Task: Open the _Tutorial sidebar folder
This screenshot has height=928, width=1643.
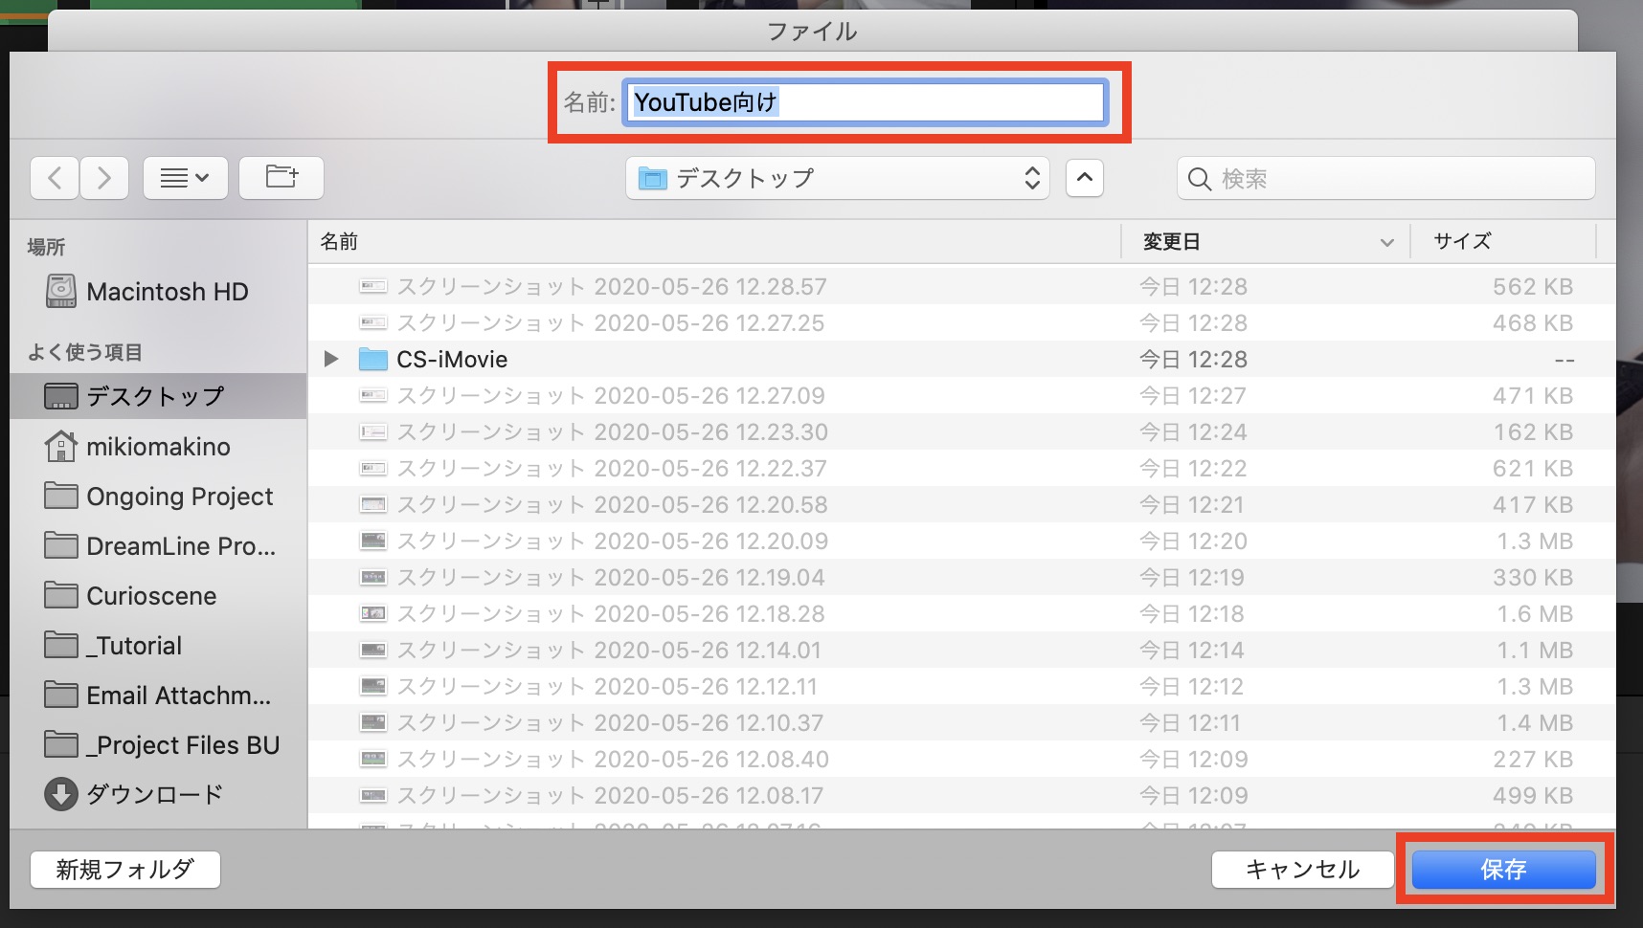Action: [x=158, y=646]
